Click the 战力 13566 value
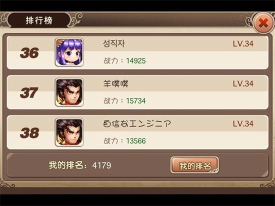The width and height of the screenshot is (275, 206). click(x=136, y=141)
